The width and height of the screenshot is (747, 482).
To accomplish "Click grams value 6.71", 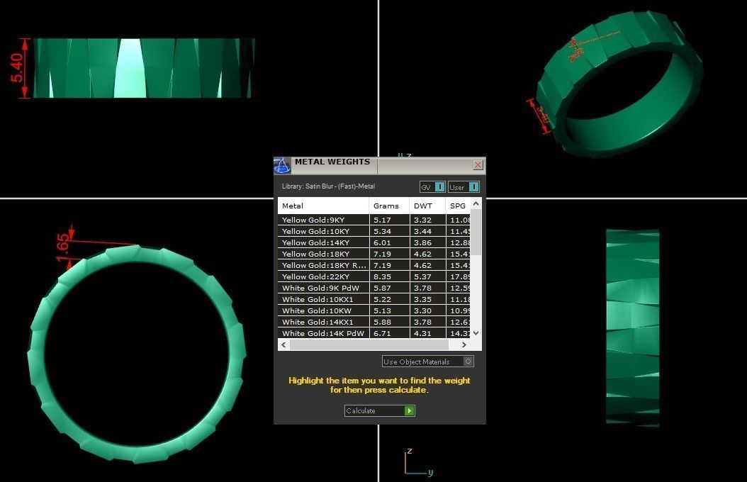I will tap(382, 333).
